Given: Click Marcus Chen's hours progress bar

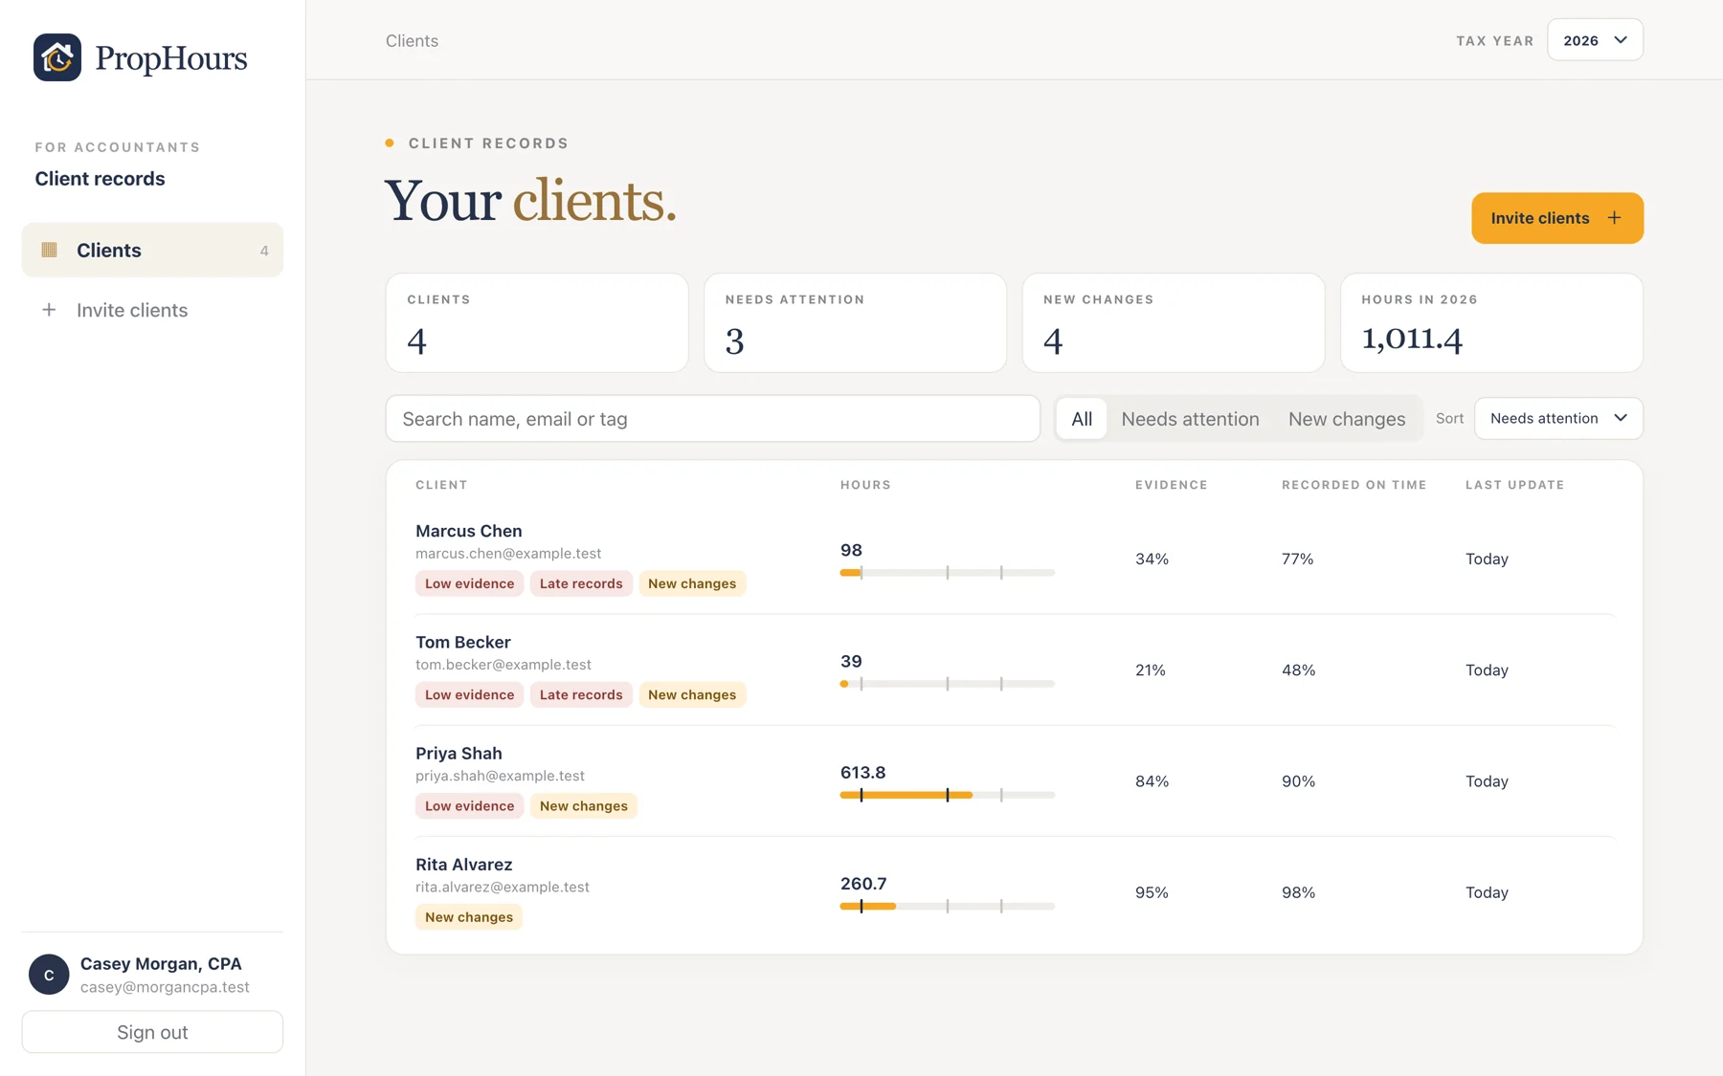Looking at the screenshot, I should pos(947,573).
